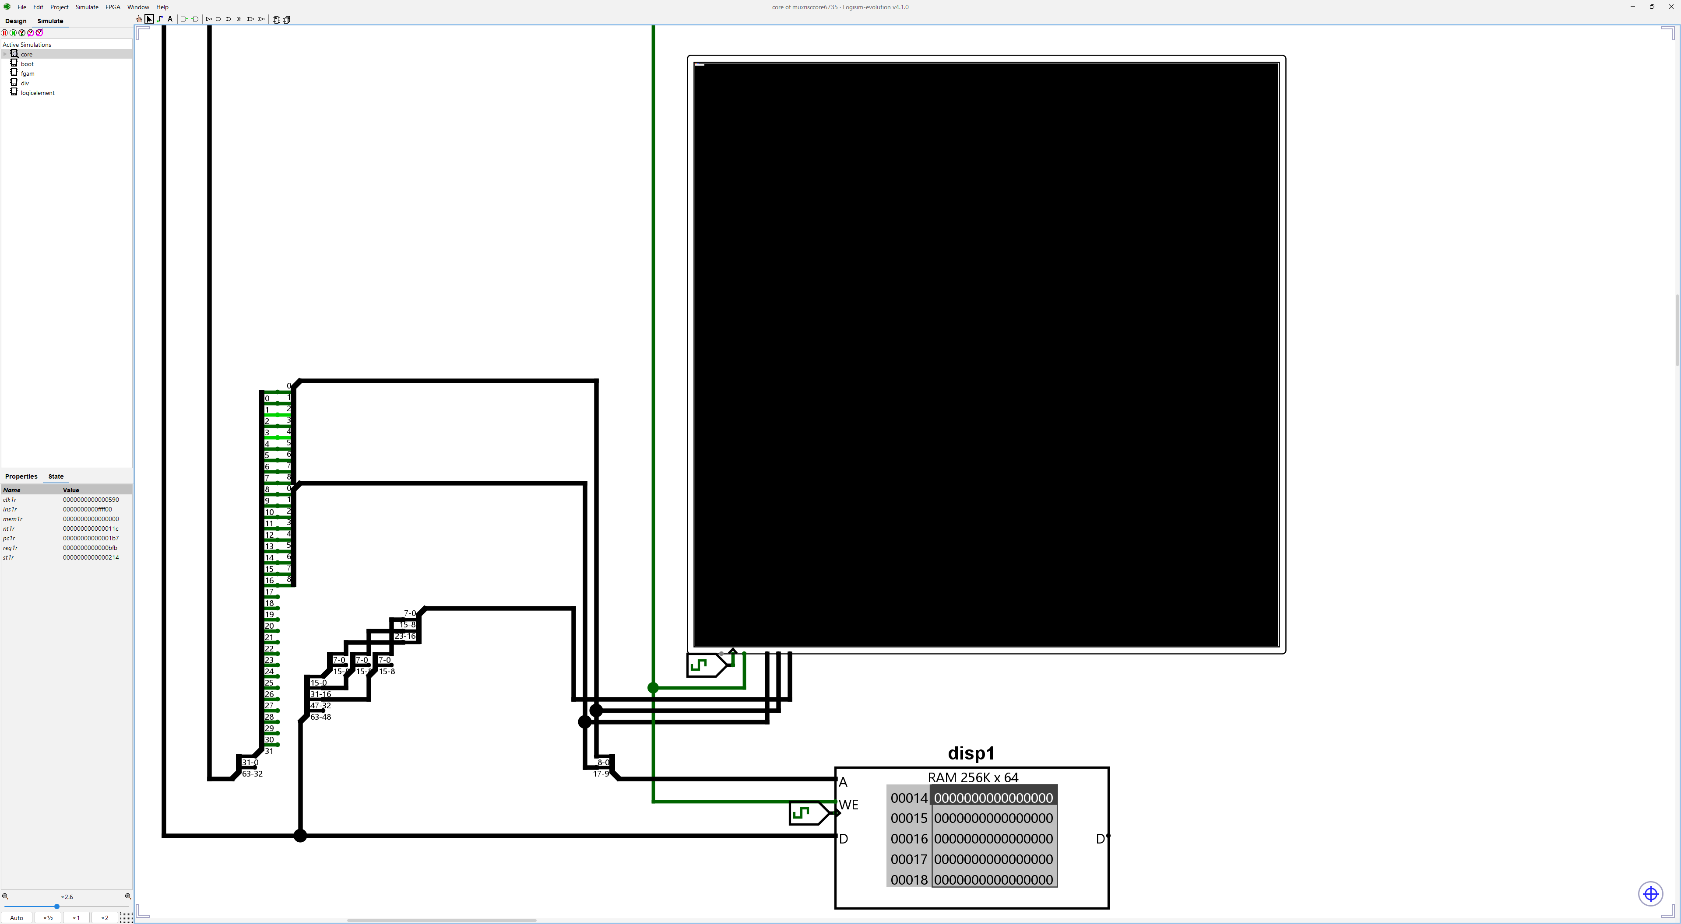Screen dimensions: 1681x924
Task: Pause the simulation with red button
Action: point(4,33)
